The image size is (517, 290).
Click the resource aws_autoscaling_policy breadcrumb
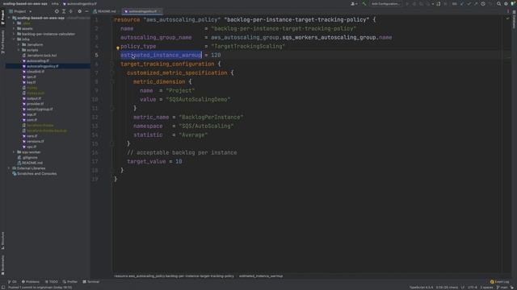[174, 276]
